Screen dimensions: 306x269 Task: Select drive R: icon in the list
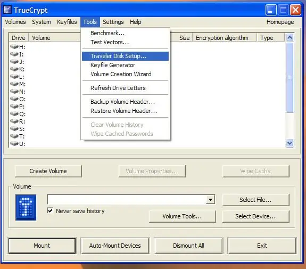click(x=14, y=121)
